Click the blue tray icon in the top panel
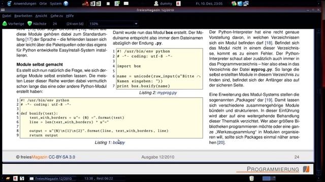The height and width of the screenshot is (182, 325). click(x=240, y=4)
